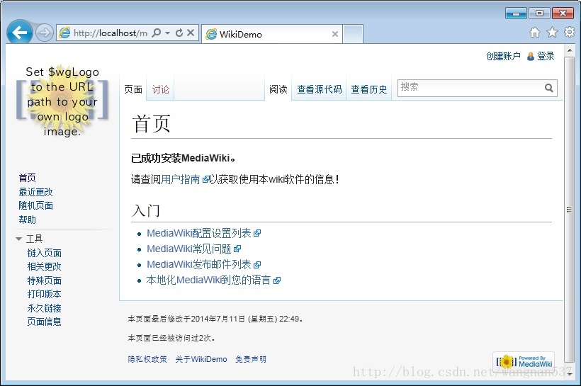The width and height of the screenshot is (581, 386).
Task: Open 最近更改 in the sidebar
Action: pos(35,192)
